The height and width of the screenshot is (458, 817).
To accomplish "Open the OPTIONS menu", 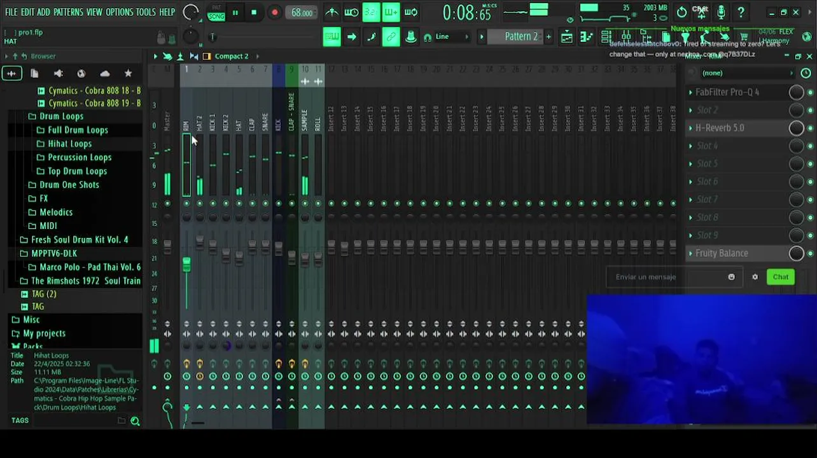I will 119,12.
